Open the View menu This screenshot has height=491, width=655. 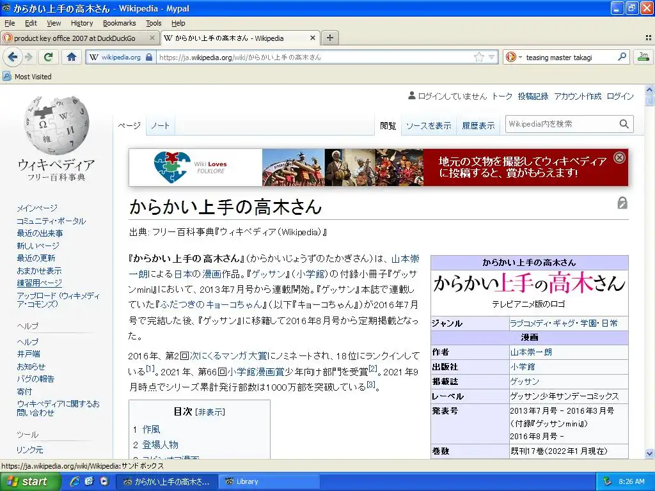[x=54, y=23]
